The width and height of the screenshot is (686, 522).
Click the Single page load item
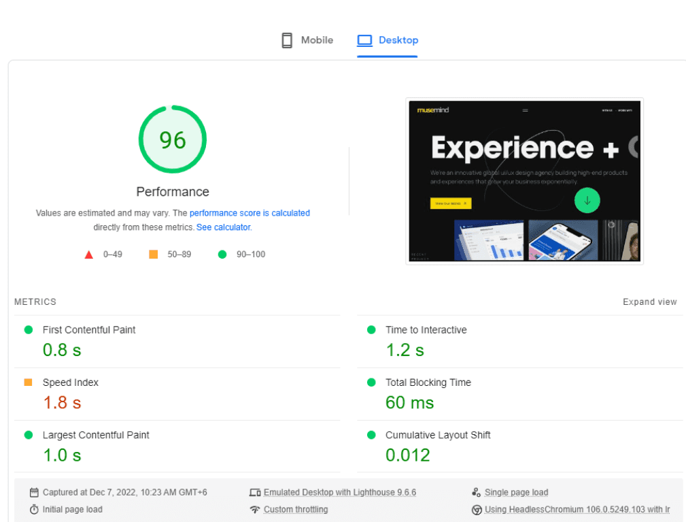[x=516, y=492]
